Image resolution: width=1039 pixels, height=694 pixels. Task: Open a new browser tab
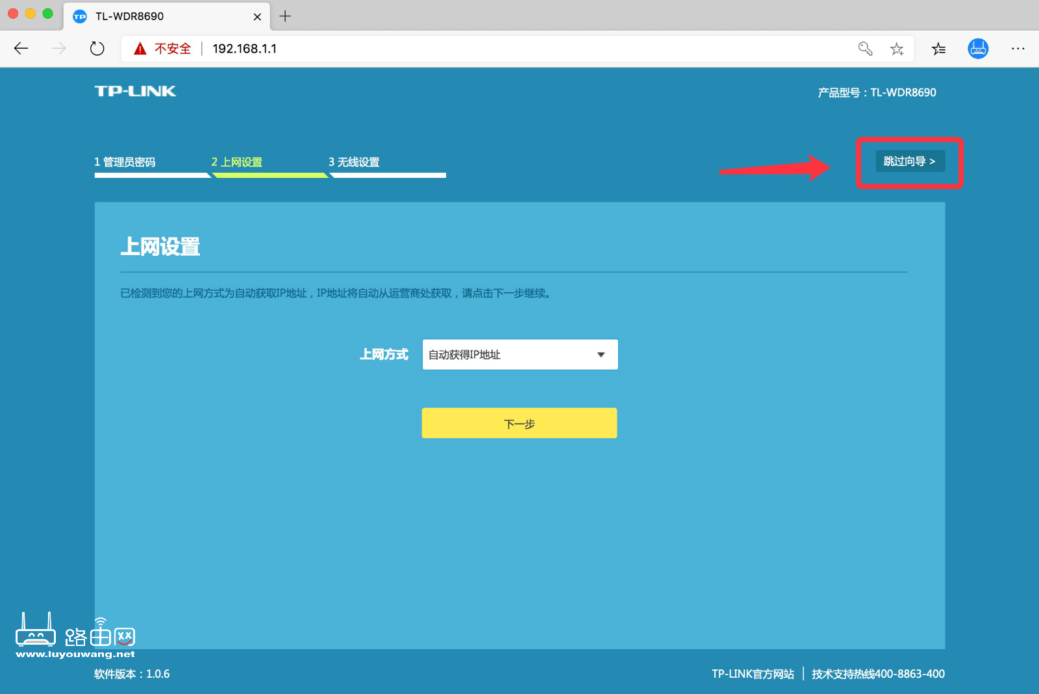[285, 16]
